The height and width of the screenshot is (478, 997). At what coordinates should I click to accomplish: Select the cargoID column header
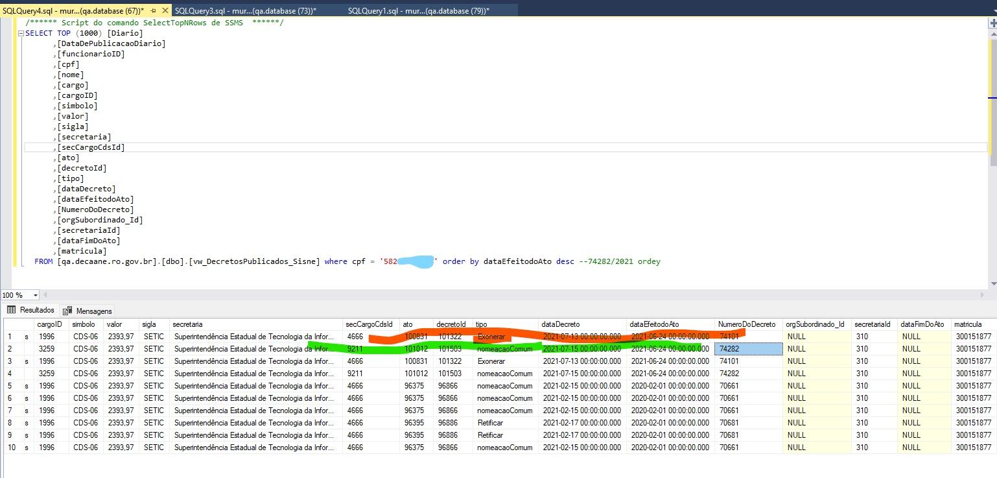point(51,324)
